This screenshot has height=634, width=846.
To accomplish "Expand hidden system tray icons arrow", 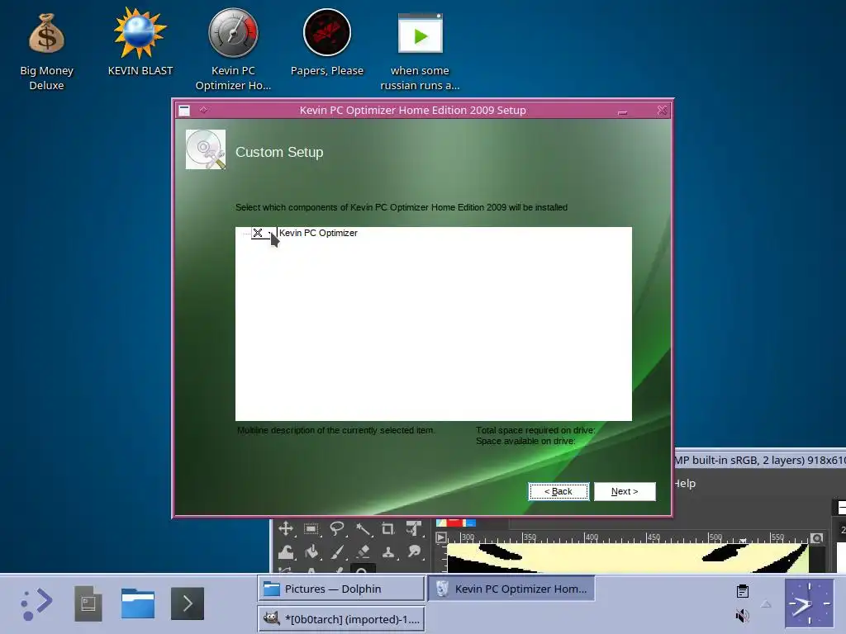I will (766, 604).
